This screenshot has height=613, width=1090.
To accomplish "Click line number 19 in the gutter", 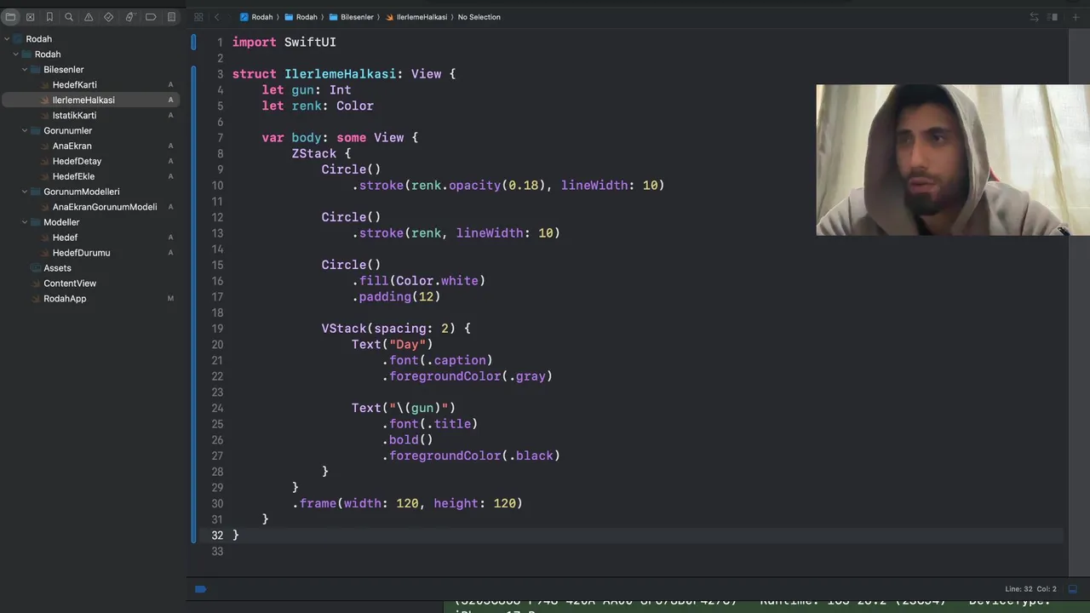I will click(216, 329).
